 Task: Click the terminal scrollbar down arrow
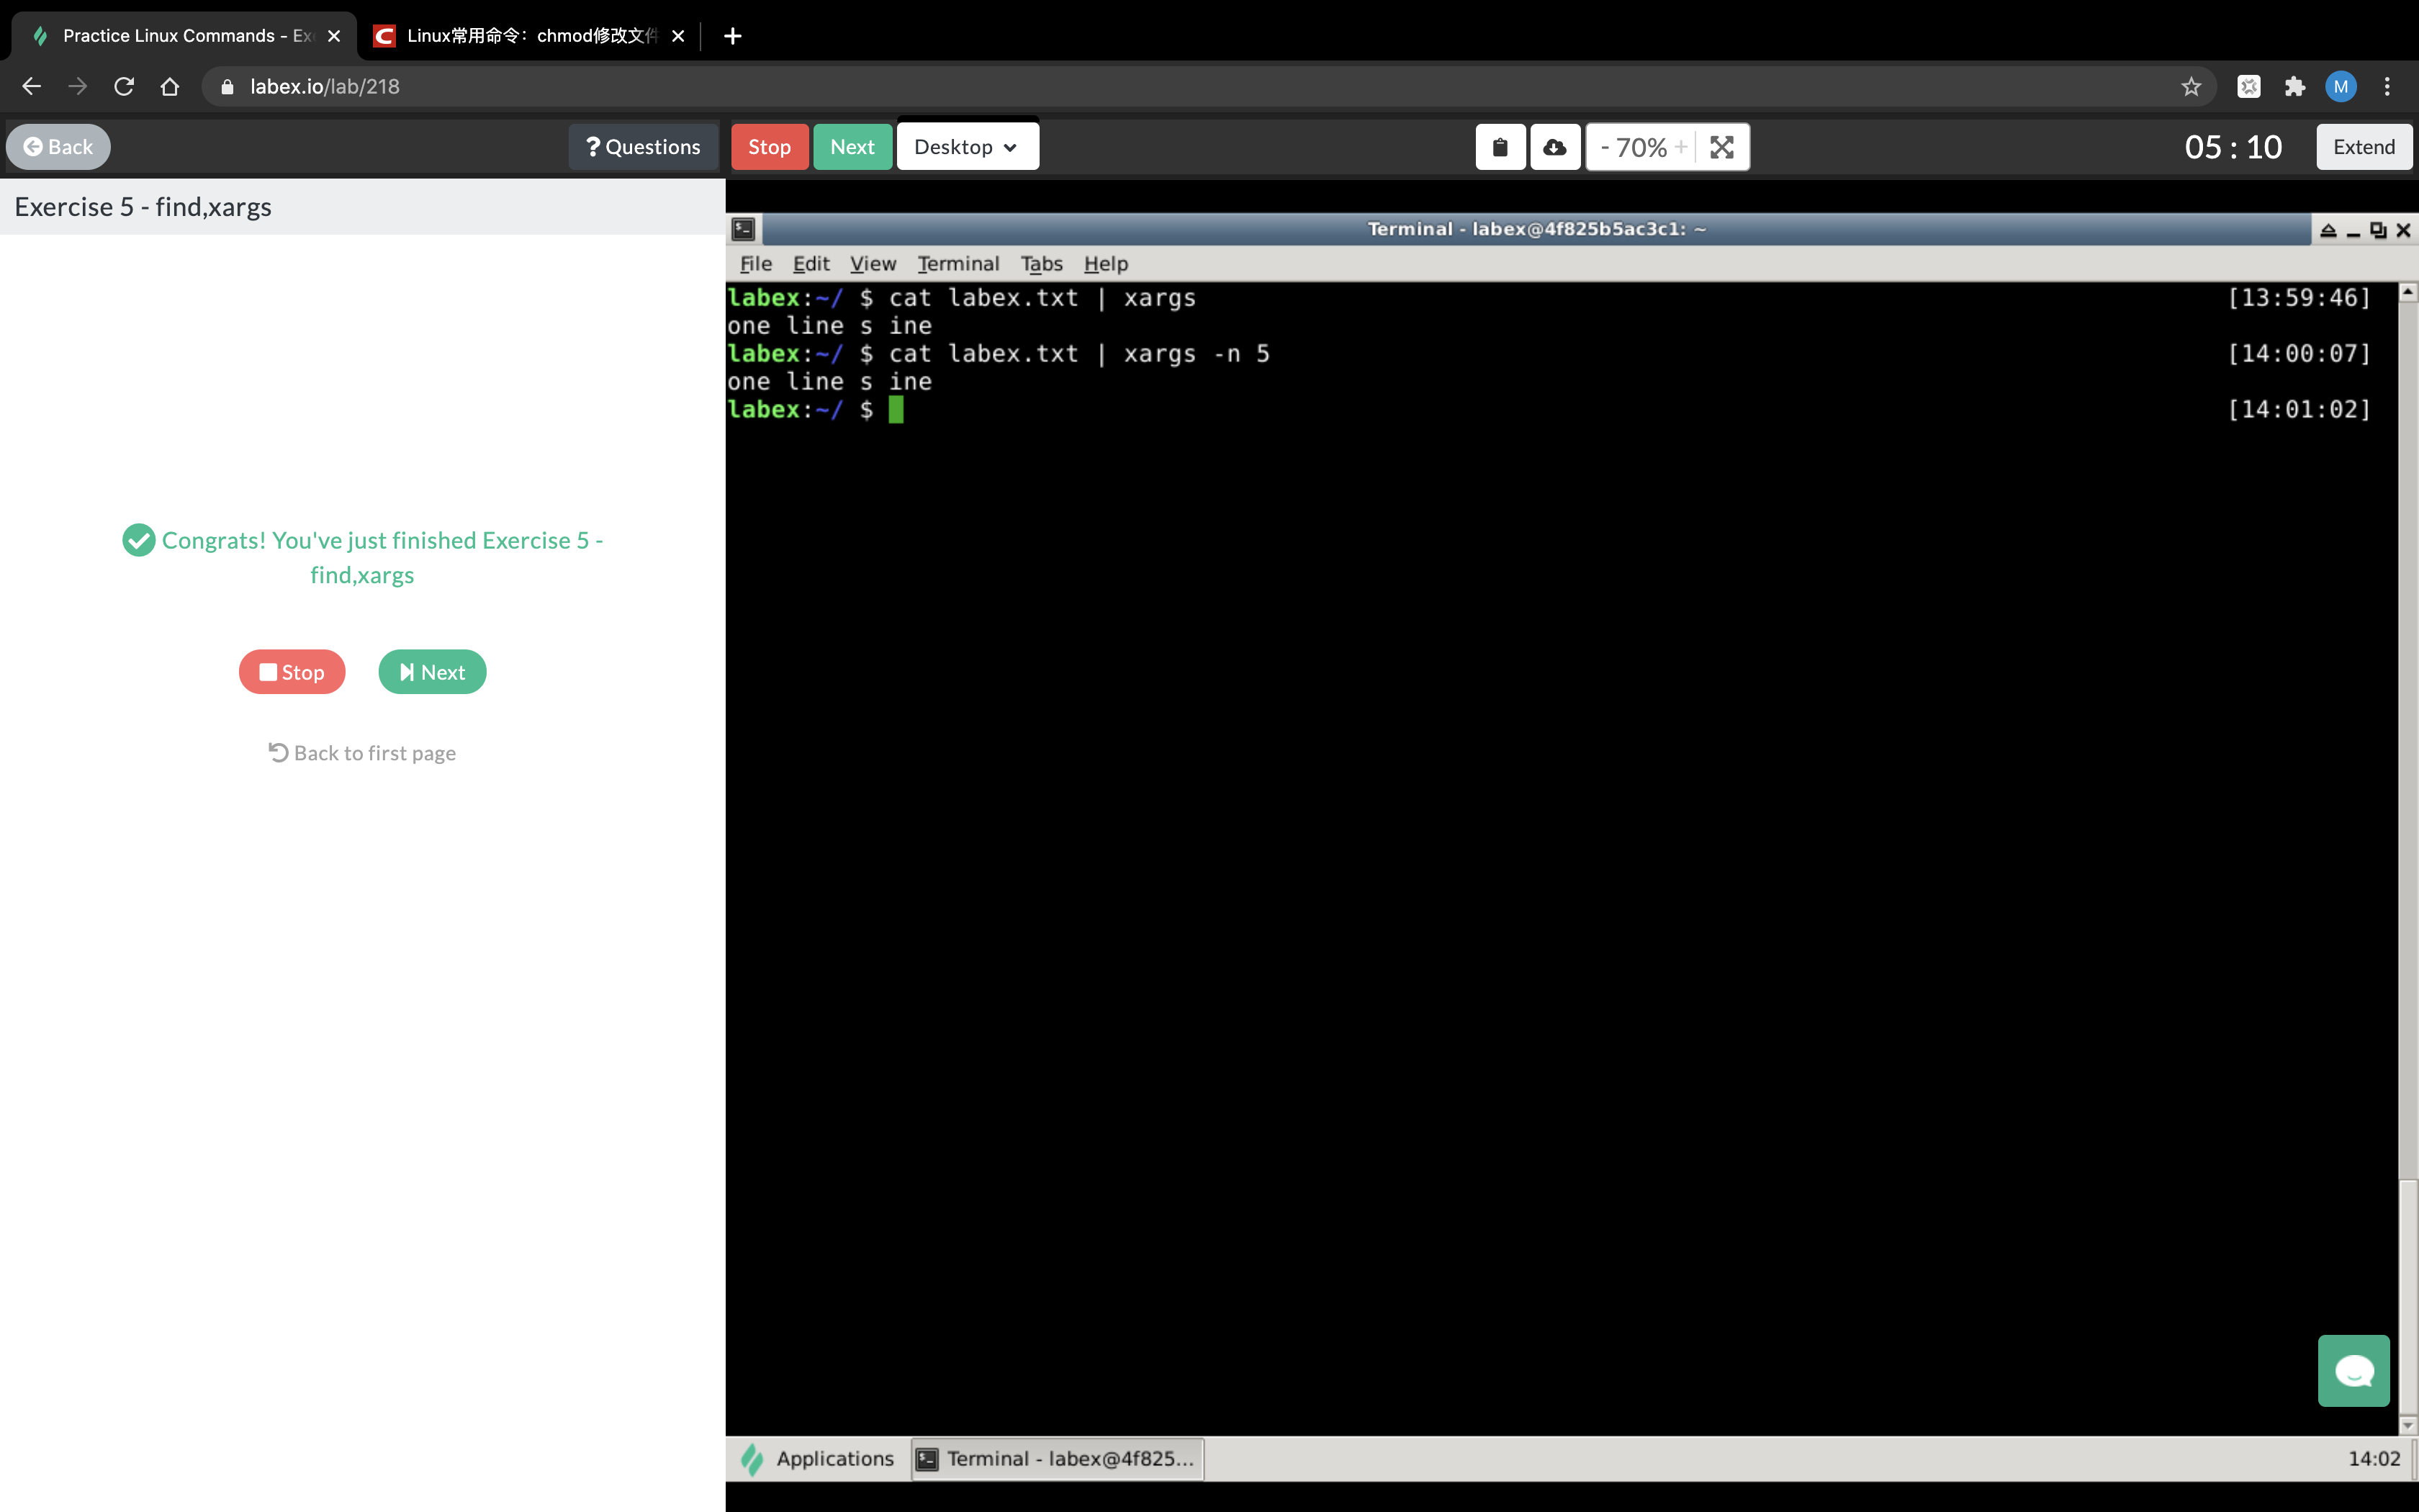2408,1425
